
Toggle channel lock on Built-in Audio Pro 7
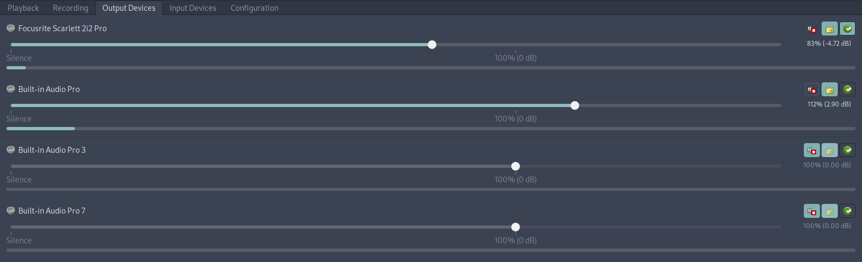(x=830, y=211)
